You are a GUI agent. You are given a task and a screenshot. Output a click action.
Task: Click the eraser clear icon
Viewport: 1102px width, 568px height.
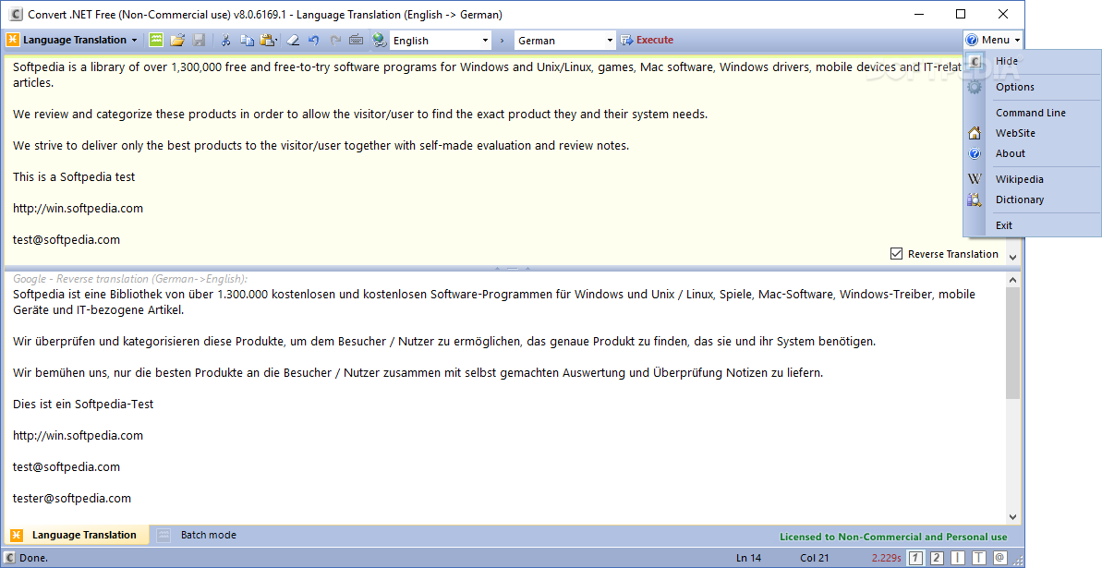293,40
